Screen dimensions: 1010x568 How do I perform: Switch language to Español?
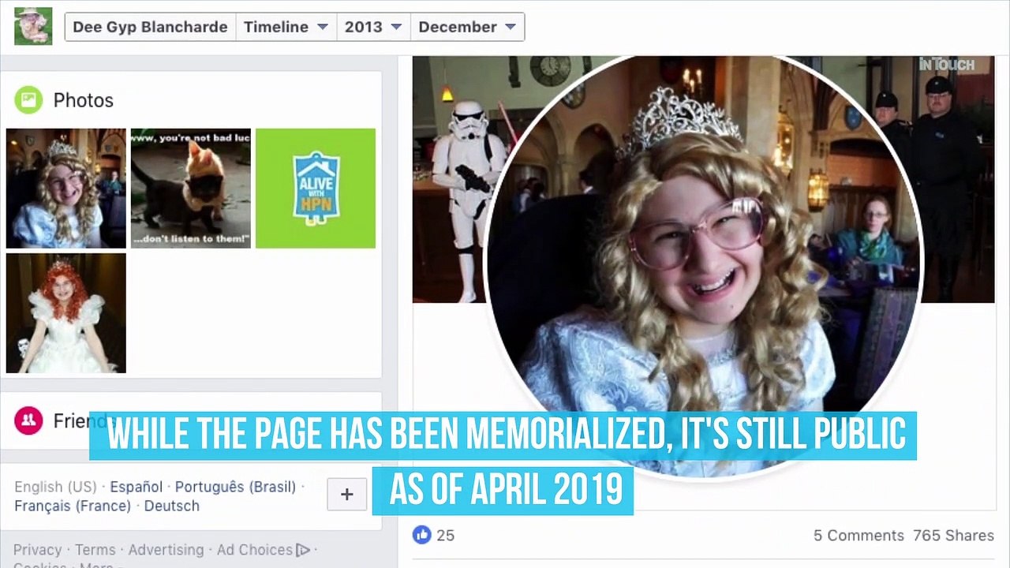(136, 487)
